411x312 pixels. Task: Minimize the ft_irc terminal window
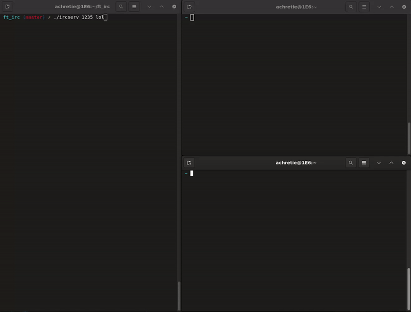point(149,7)
